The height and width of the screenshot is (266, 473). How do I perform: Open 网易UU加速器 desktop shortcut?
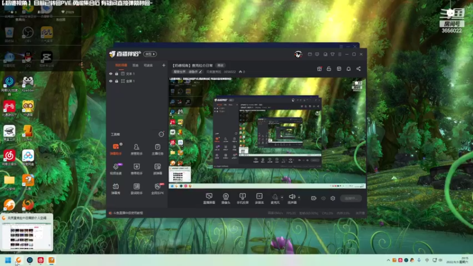(9, 85)
